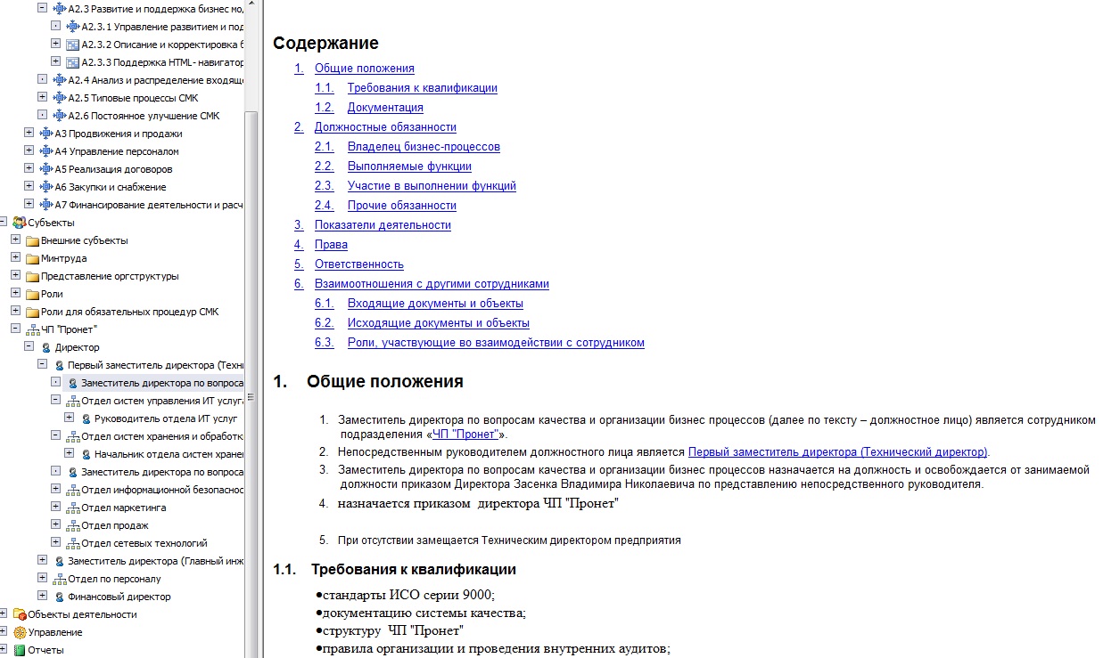The height and width of the screenshot is (658, 1103).
Task: Click the Объекты деятельности icon
Action: [x=19, y=614]
